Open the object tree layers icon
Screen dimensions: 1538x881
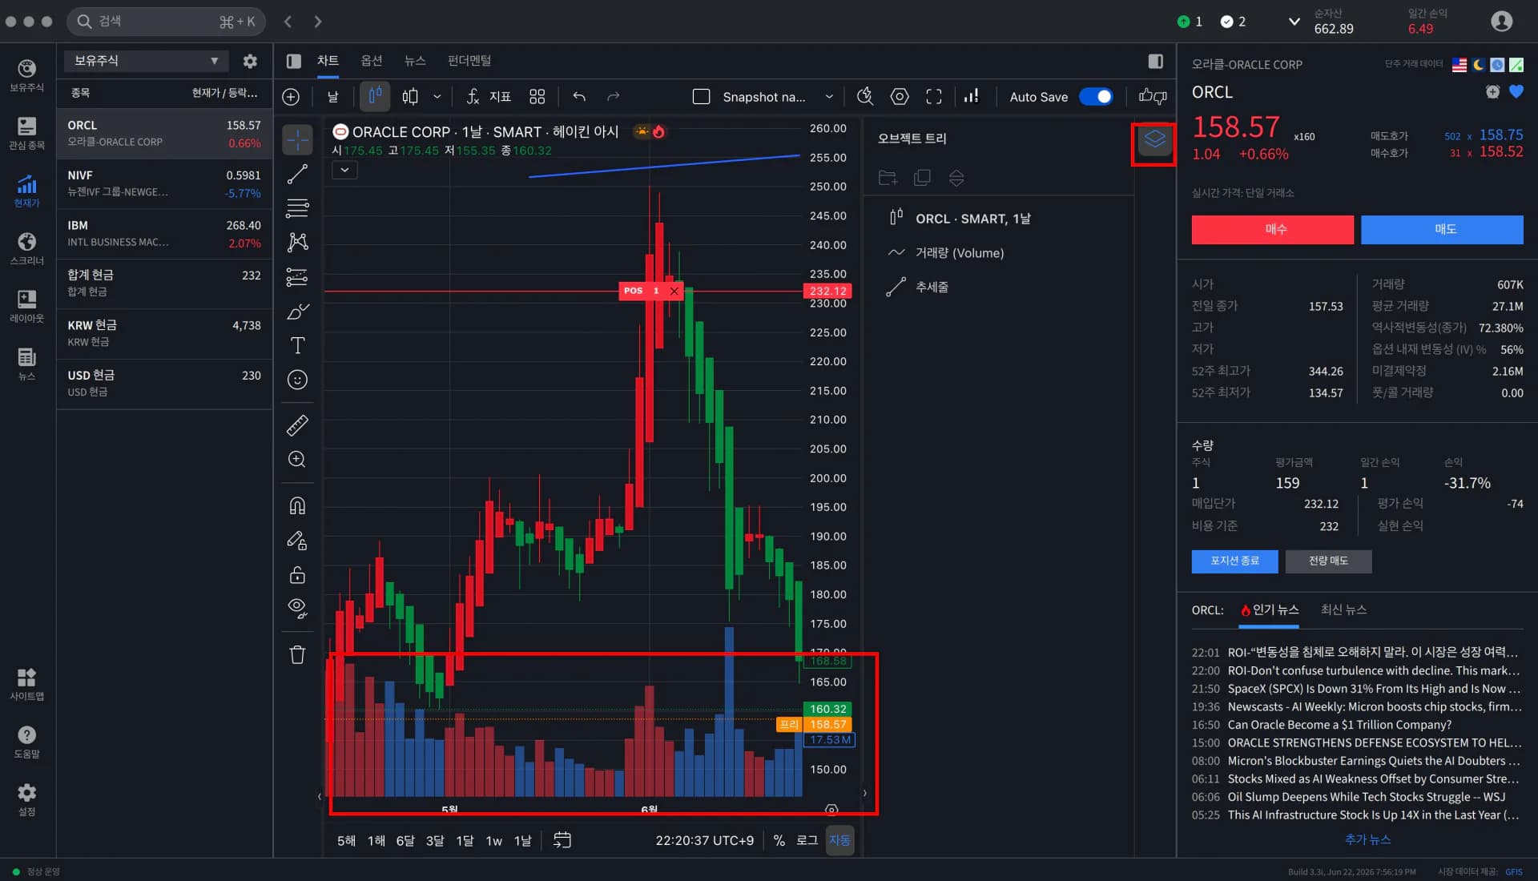(1154, 142)
